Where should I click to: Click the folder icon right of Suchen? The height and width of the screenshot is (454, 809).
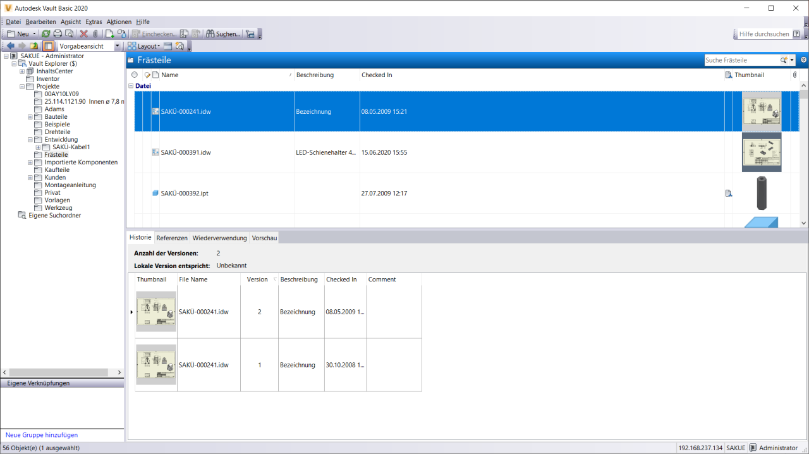tap(250, 34)
